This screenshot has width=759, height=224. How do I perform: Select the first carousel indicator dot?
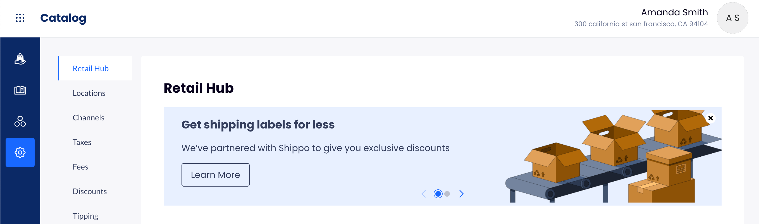(x=438, y=194)
